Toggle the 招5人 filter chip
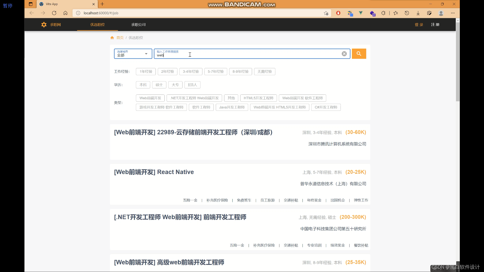Image resolution: width=484 pixels, height=272 pixels. [192, 85]
